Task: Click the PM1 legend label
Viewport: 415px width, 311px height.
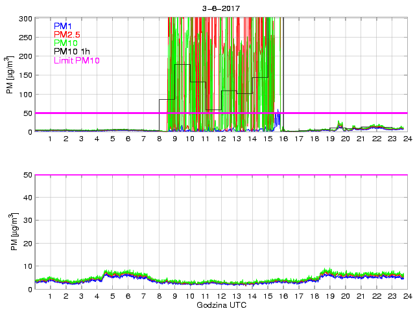Action: 63,25
